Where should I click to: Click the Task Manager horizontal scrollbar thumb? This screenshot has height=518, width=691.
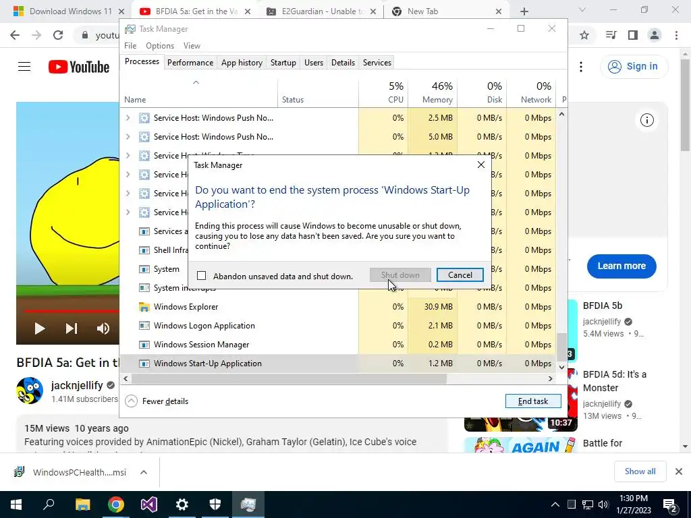click(289, 379)
